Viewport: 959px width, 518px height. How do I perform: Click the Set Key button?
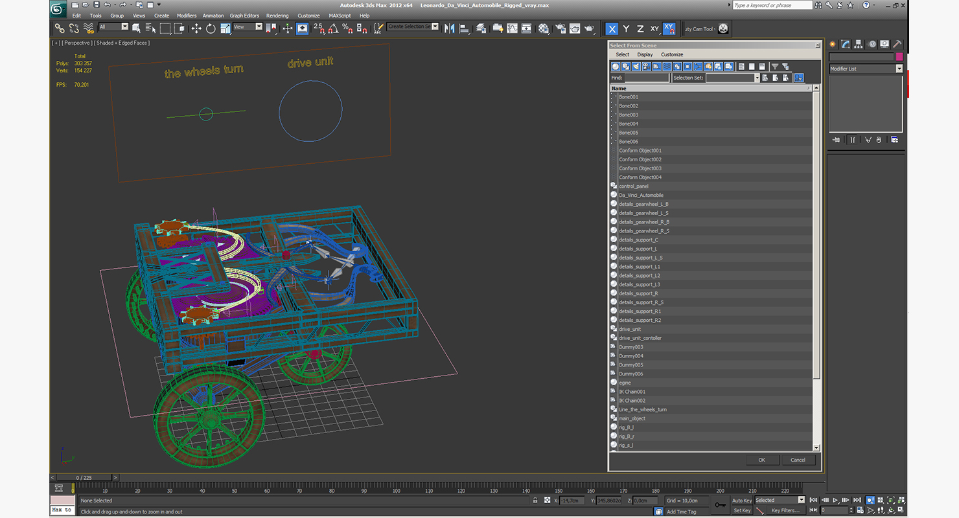pos(742,510)
